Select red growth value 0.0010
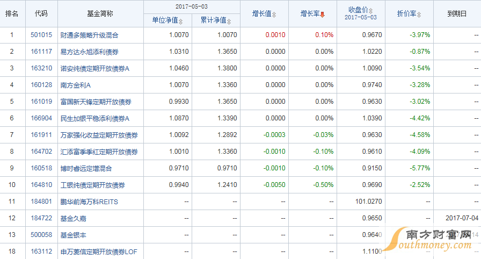The height and width of the screenshot is (259, 481). [x=275, y=35]
